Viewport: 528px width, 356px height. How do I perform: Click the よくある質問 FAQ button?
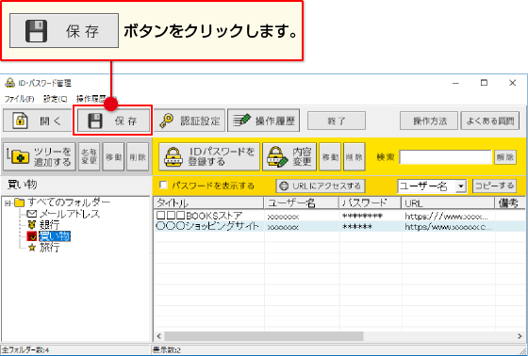point(489,121)
